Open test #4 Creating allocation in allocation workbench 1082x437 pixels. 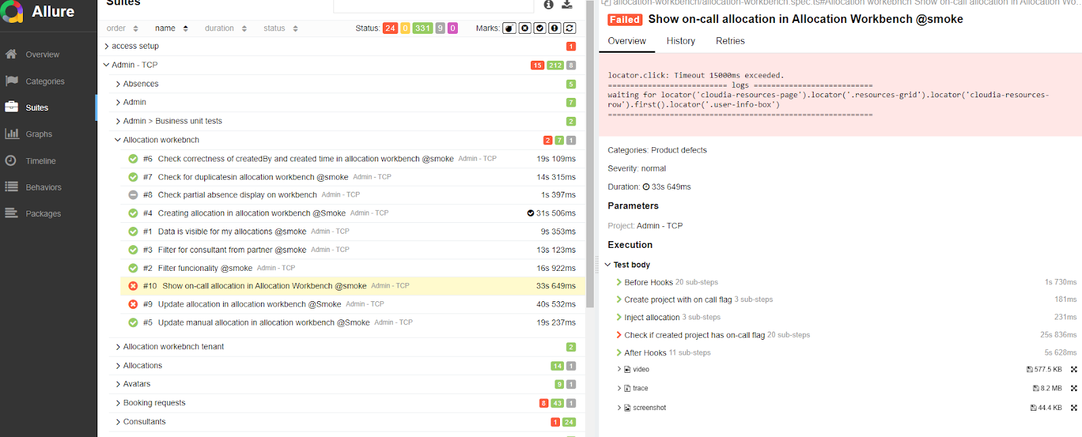click(252, 213)
